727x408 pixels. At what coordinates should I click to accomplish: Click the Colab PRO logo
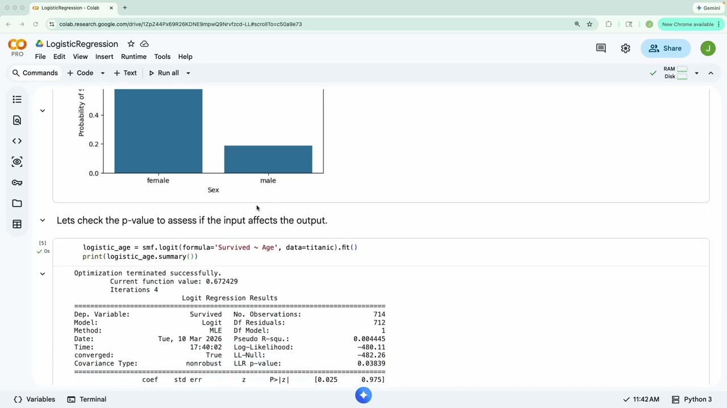17,48
